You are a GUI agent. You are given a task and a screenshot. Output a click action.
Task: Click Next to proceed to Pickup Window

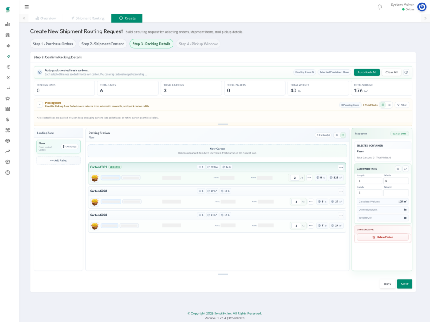pyautogui.click(x=404, y=284)
